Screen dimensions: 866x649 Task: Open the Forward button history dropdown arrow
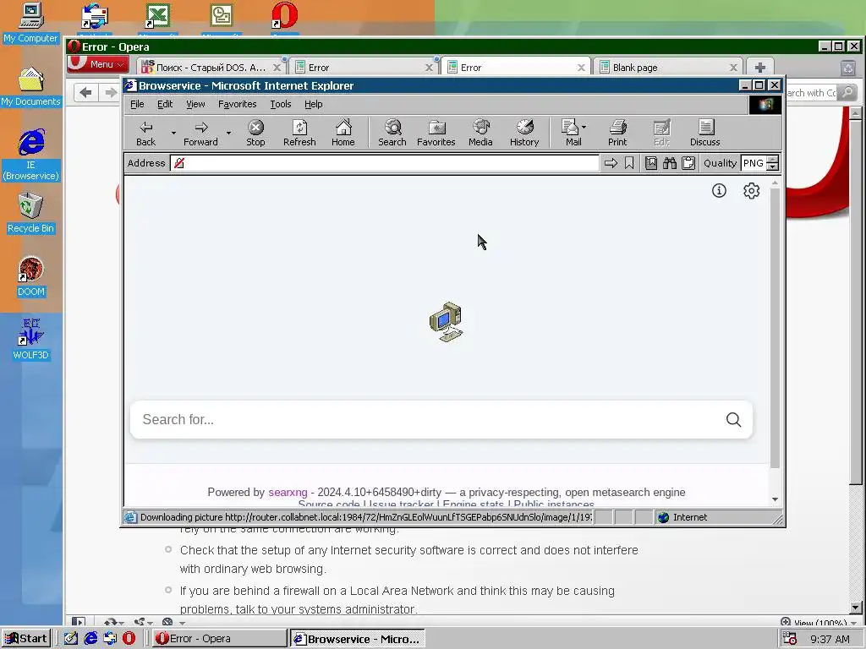228,133
